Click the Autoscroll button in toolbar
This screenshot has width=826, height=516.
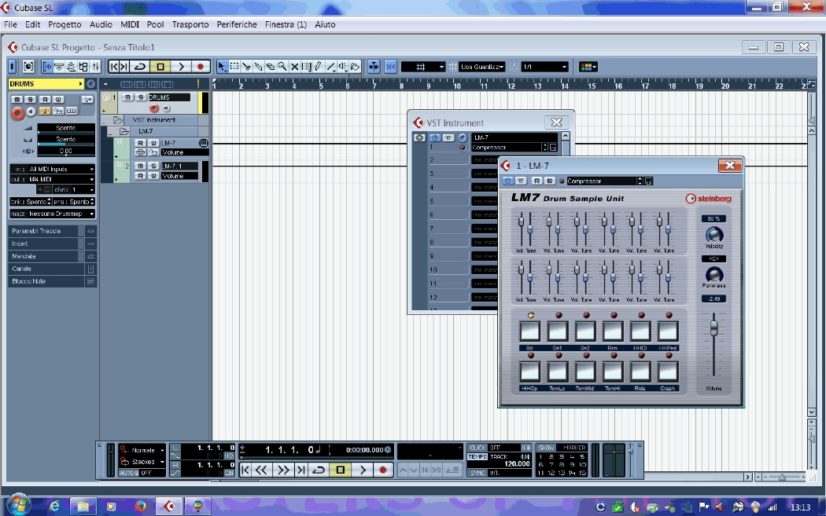(x=374, y=67)
